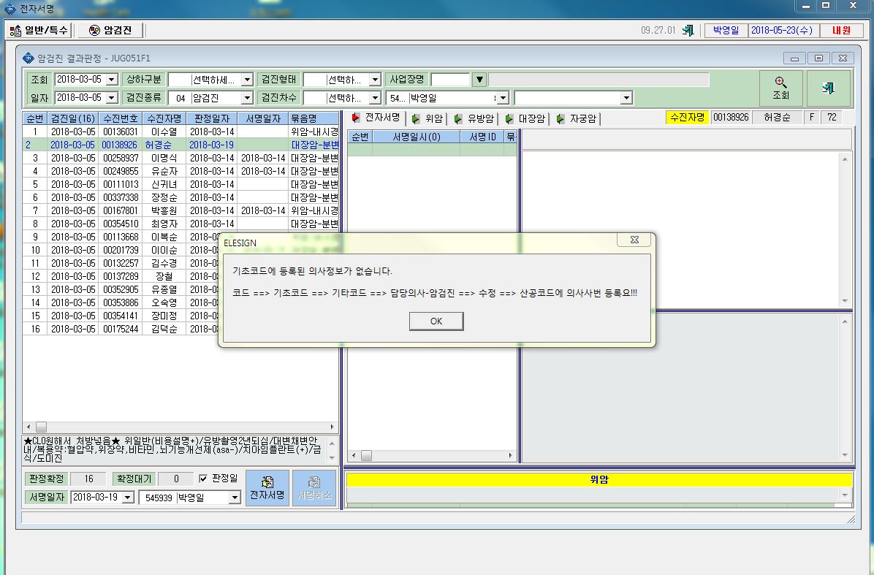Click the exit door icon beside 조회
The width and height of the screenshot is (874, 575).
828,88
